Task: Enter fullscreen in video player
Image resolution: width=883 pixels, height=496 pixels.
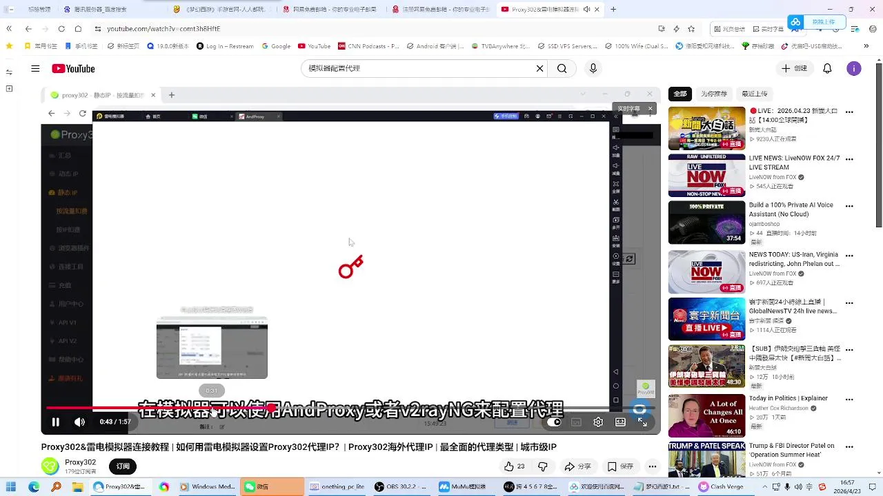Action: coord(642,422)
